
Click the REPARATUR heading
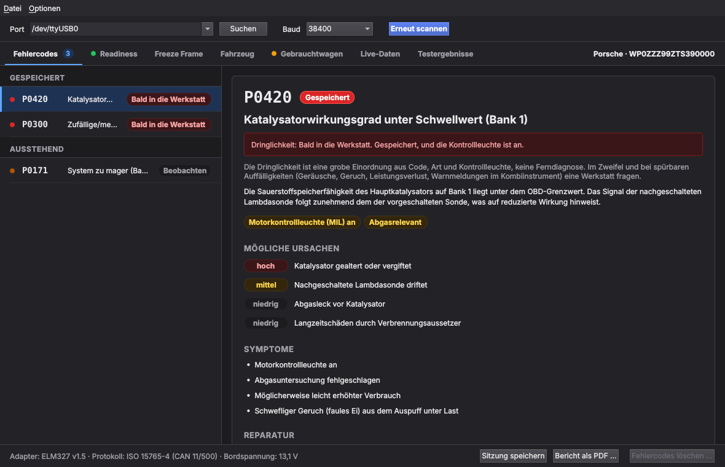pos(269,435)
